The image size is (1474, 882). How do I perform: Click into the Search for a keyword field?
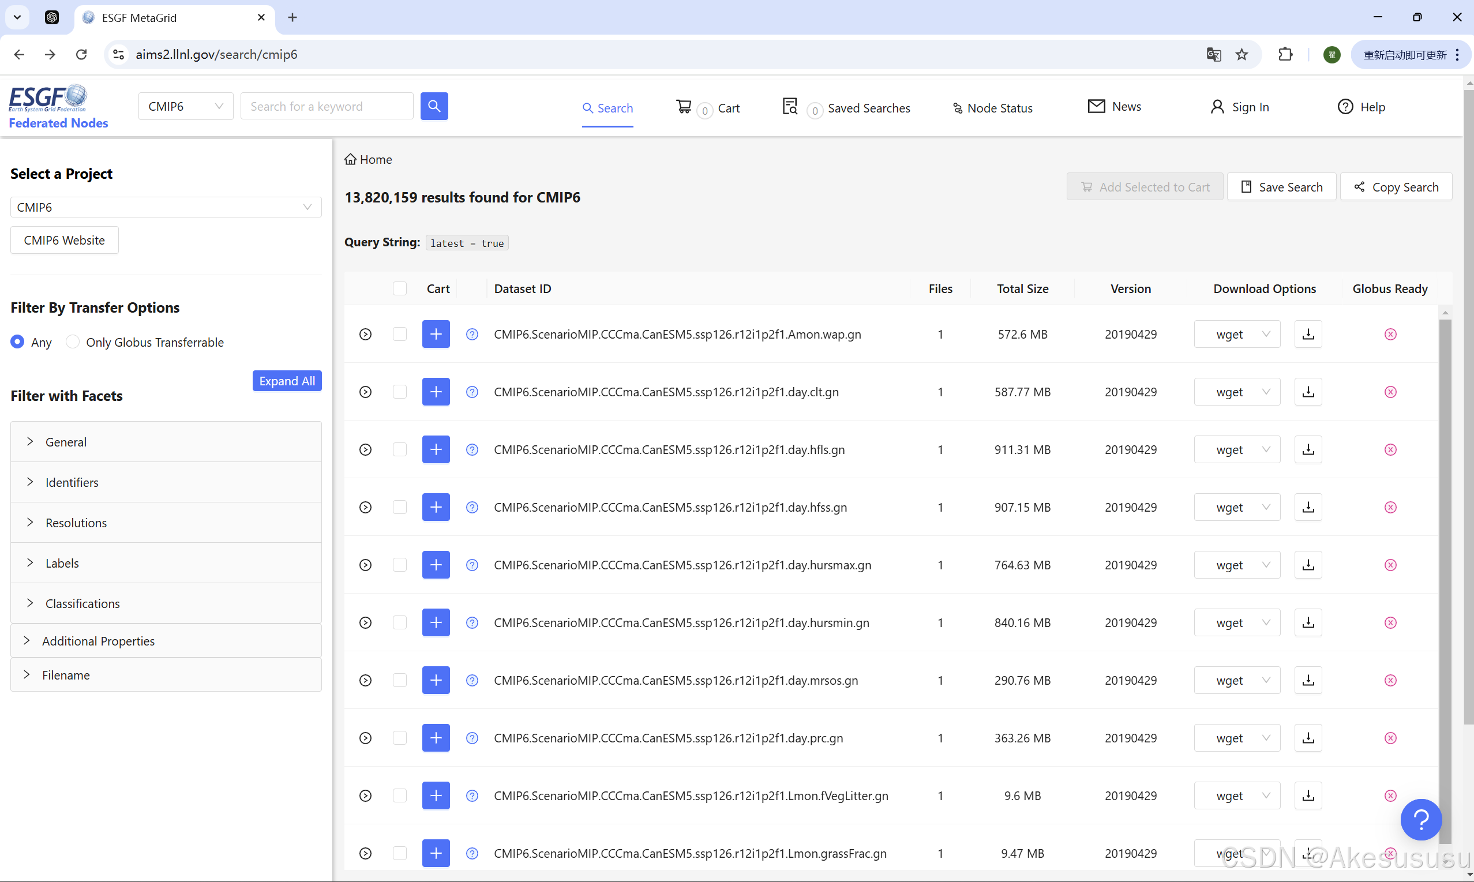click(327, 106)
